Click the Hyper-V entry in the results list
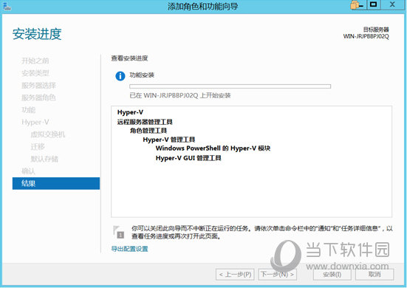This screenshot has height=288, width=407. point(130,112)
